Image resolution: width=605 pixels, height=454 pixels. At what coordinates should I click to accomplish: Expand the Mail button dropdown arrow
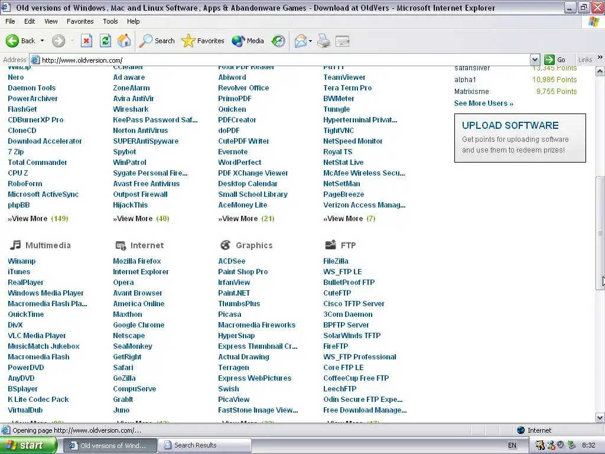coord(310,41)
